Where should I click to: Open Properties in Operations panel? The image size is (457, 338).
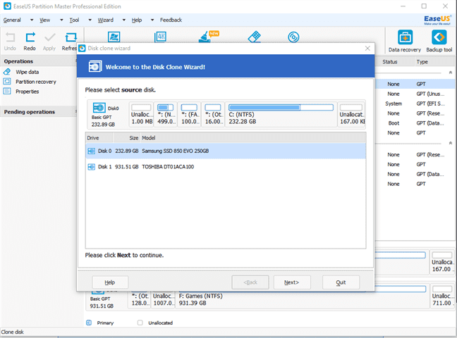coord(27,92)
